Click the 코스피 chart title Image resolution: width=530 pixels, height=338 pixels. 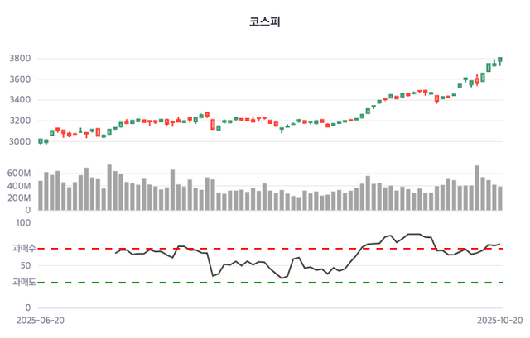tap(265, 21)
